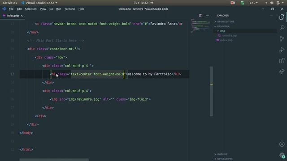This screenshot has width=287, height=161.
Task: Click the closing </nav> tag
Action: tap(33, 32)
